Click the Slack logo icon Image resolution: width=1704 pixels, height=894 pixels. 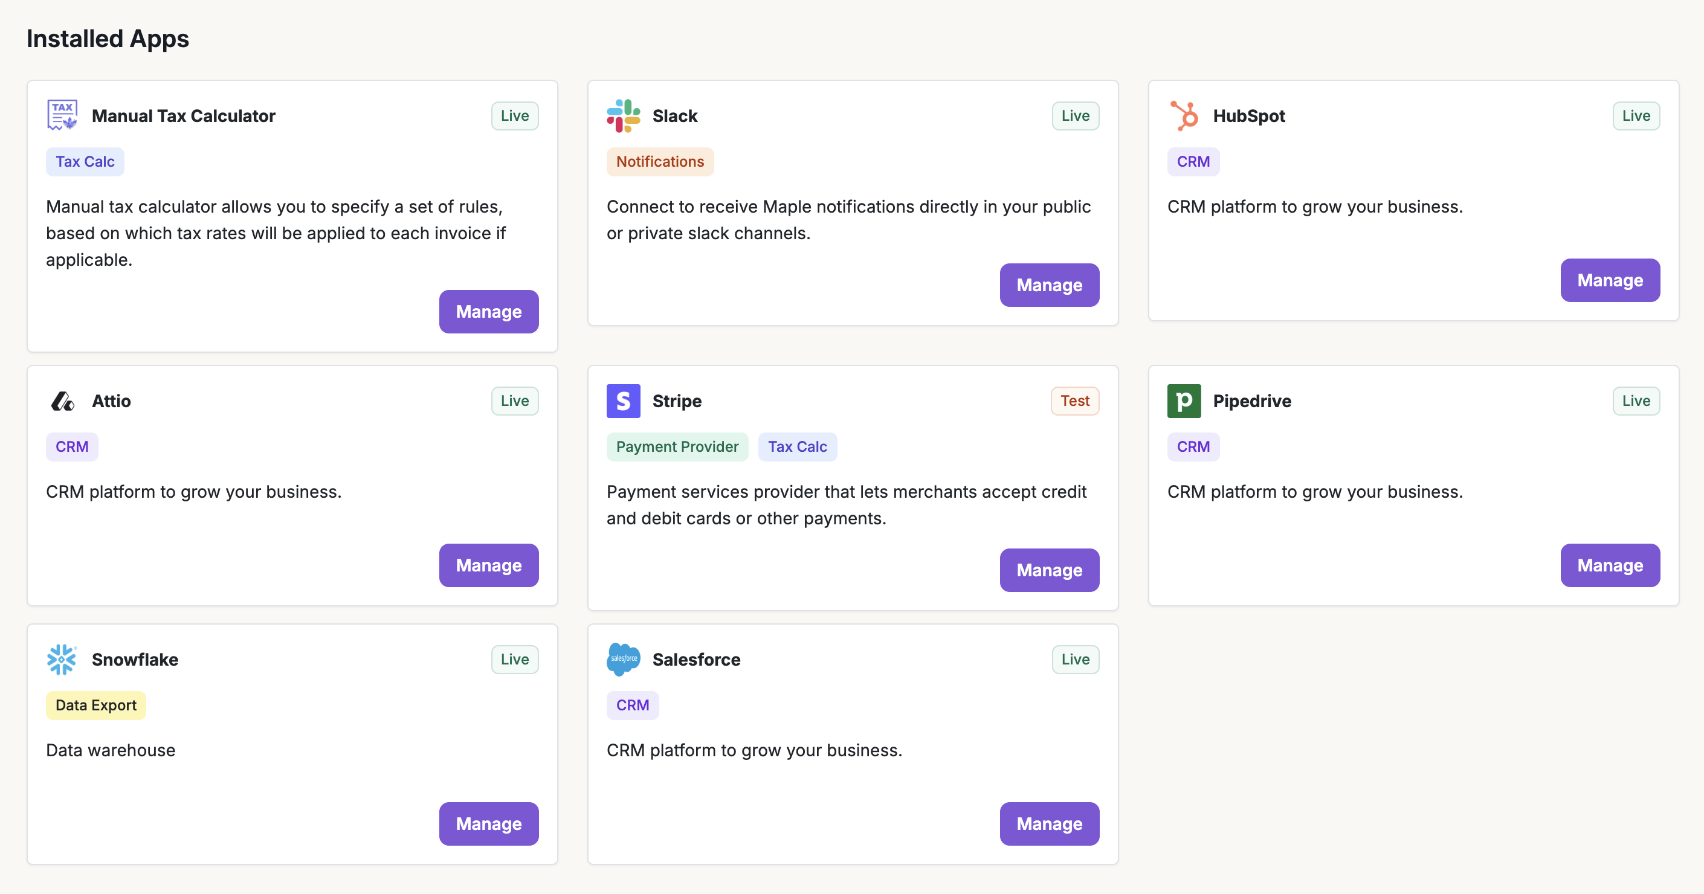click(x=623, y=116)
